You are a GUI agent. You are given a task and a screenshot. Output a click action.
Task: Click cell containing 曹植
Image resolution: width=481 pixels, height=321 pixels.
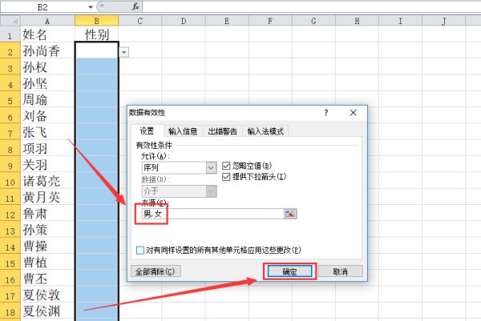coord(47,263)
